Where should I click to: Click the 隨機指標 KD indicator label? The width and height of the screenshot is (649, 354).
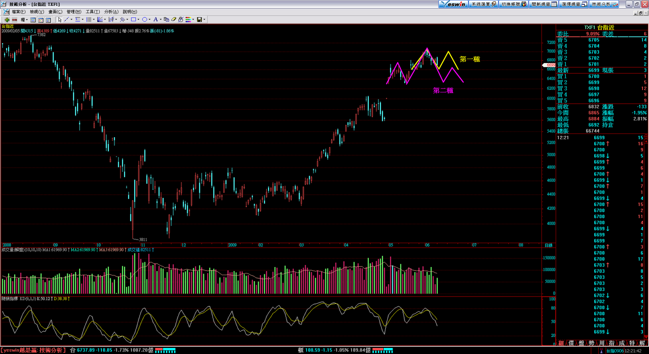pyautogui.click(x=10, y=299)
